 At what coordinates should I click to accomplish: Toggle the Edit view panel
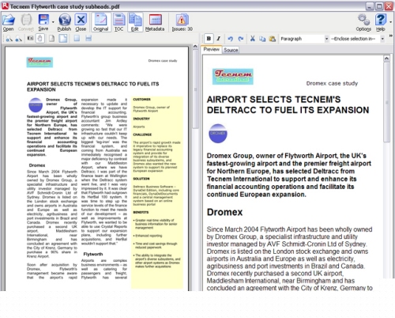135,22
